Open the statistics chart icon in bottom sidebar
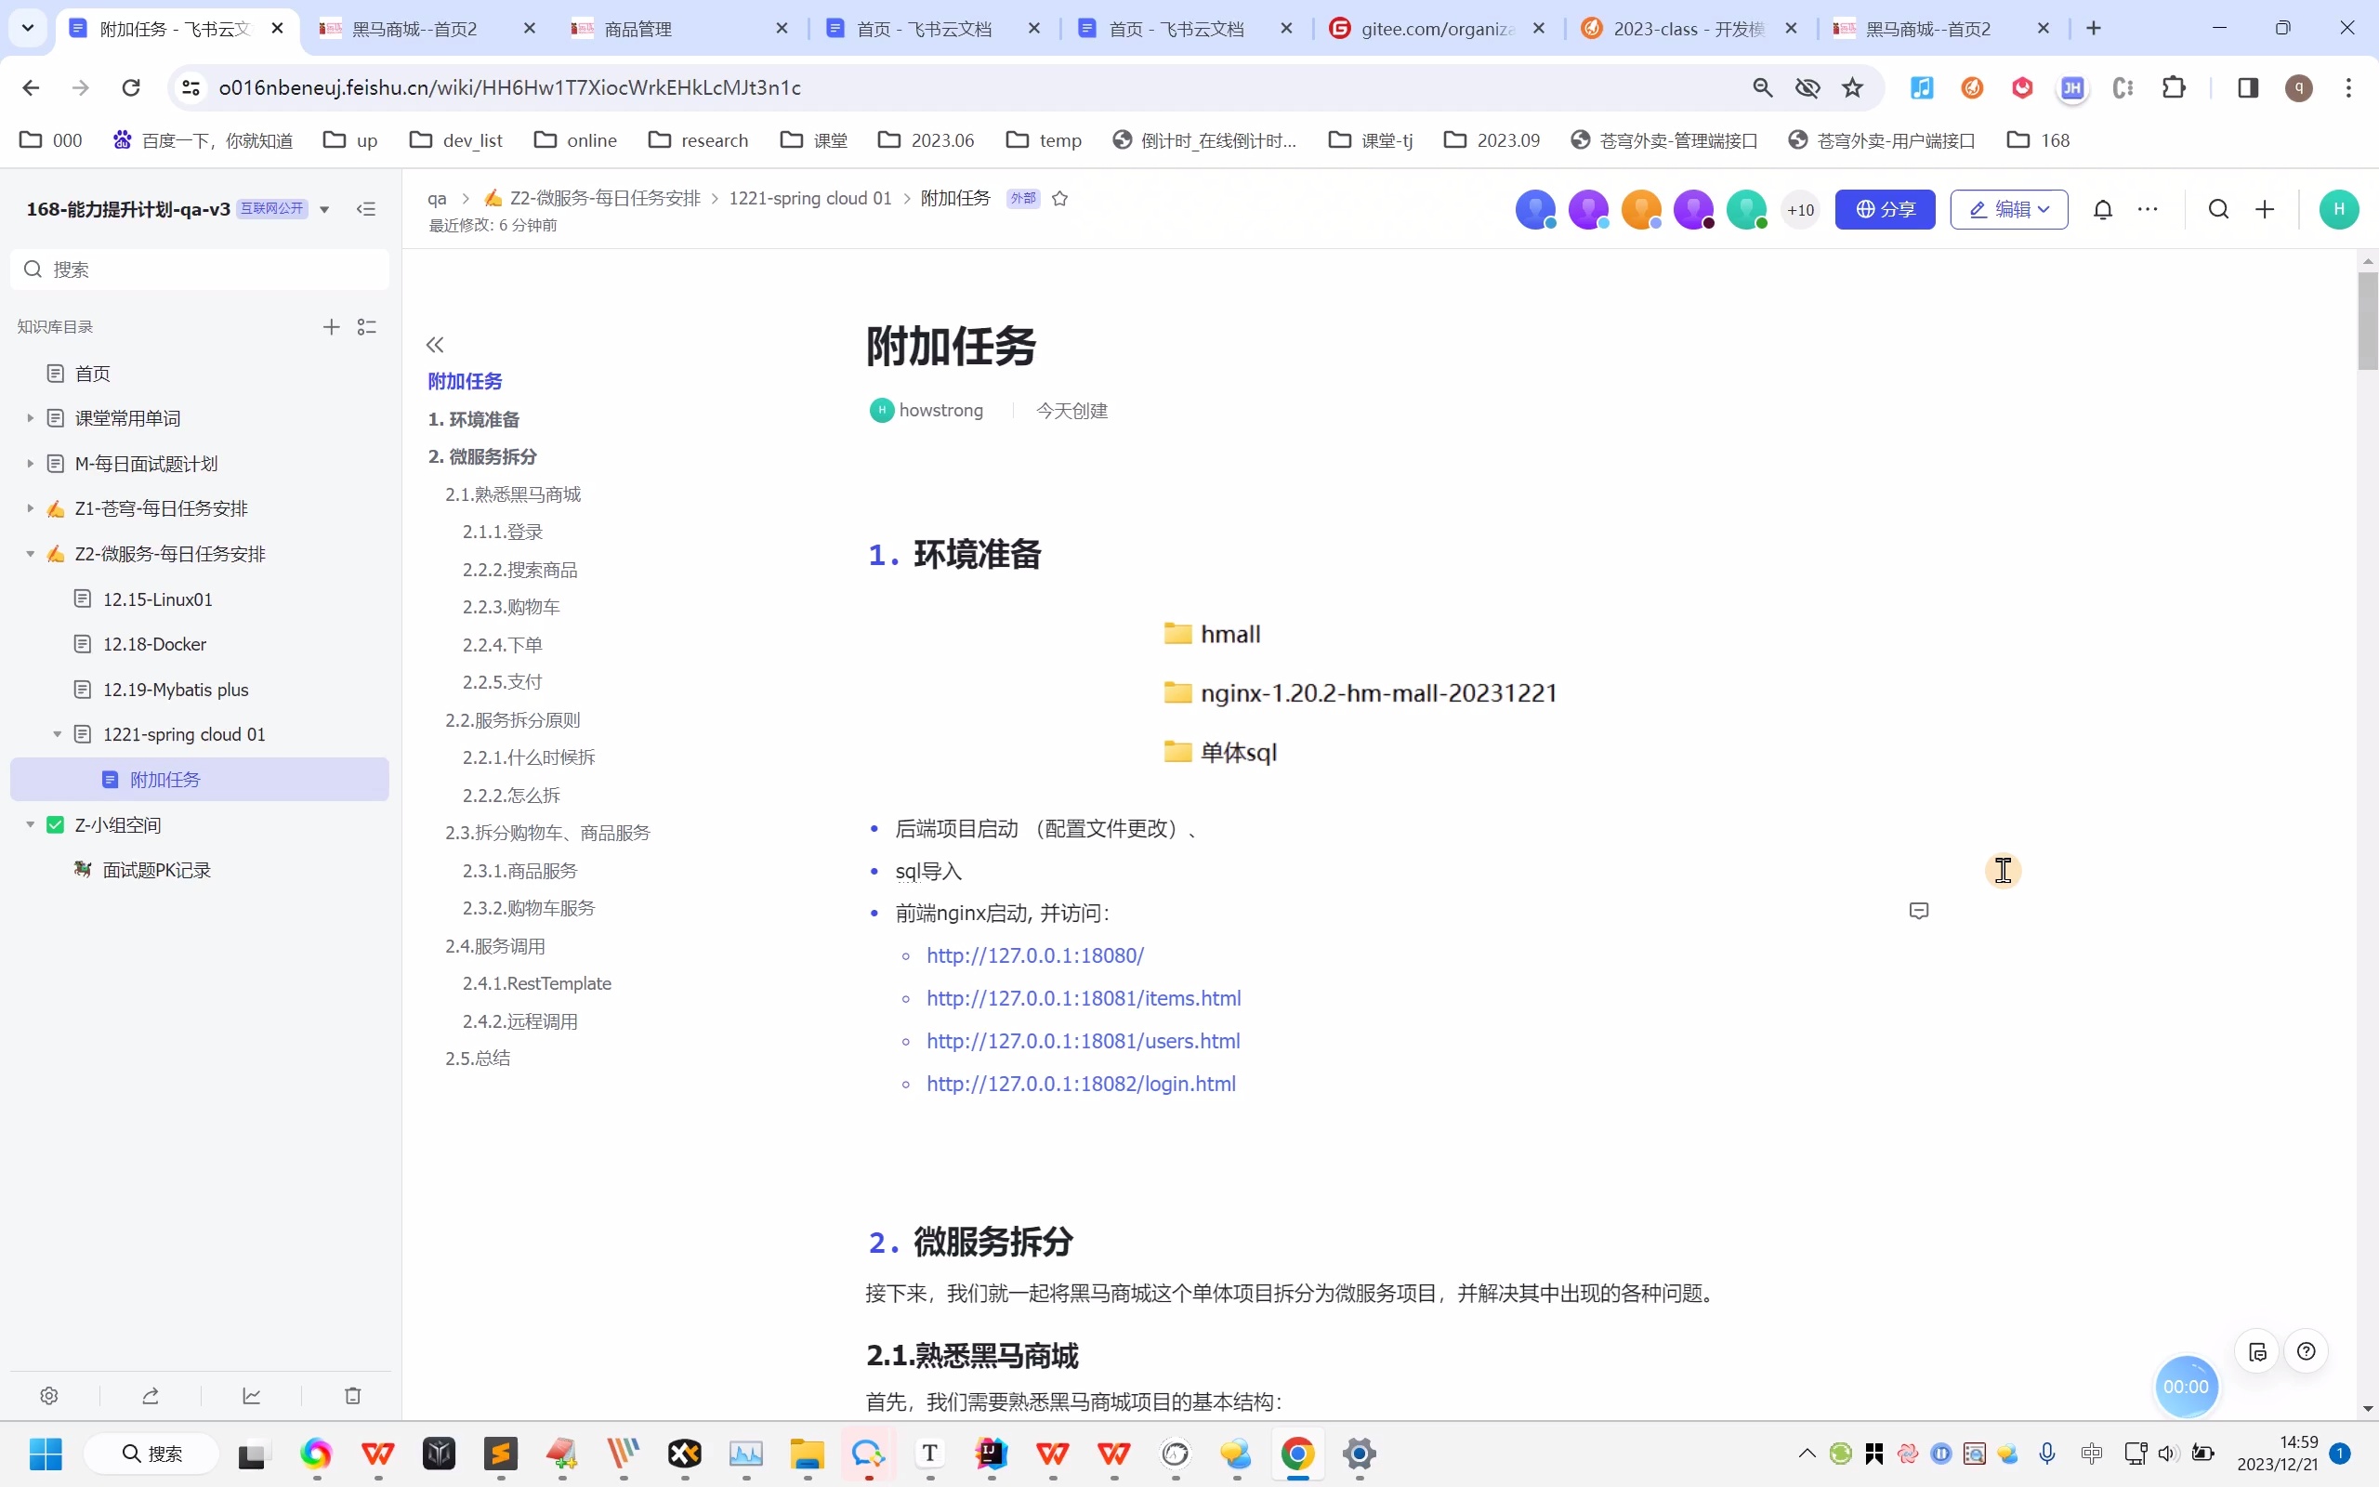Viewport: 2379px width, 1487px height. click(x=251, y=1396)
